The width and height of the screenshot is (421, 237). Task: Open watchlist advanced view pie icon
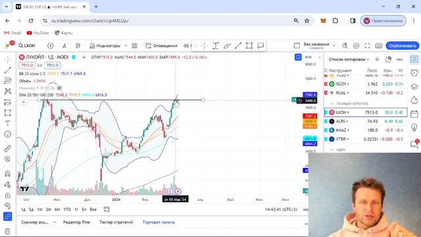point(388,59)
